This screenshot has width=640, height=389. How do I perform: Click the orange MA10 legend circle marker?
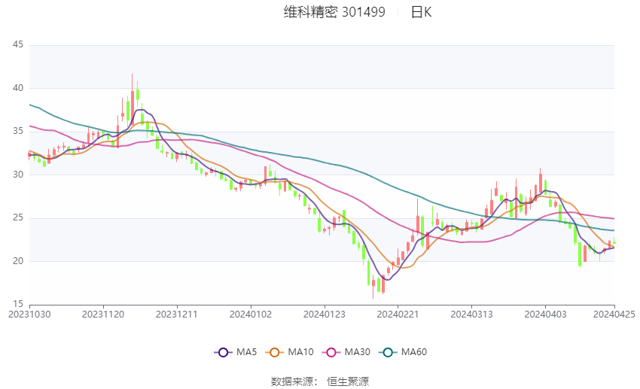click(x=275, y=352)
